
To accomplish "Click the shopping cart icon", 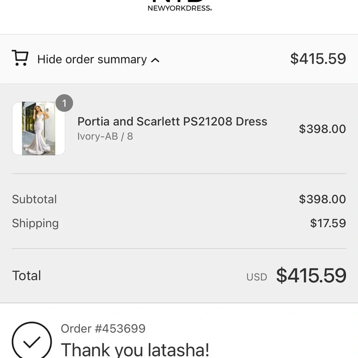I will 20,58.
